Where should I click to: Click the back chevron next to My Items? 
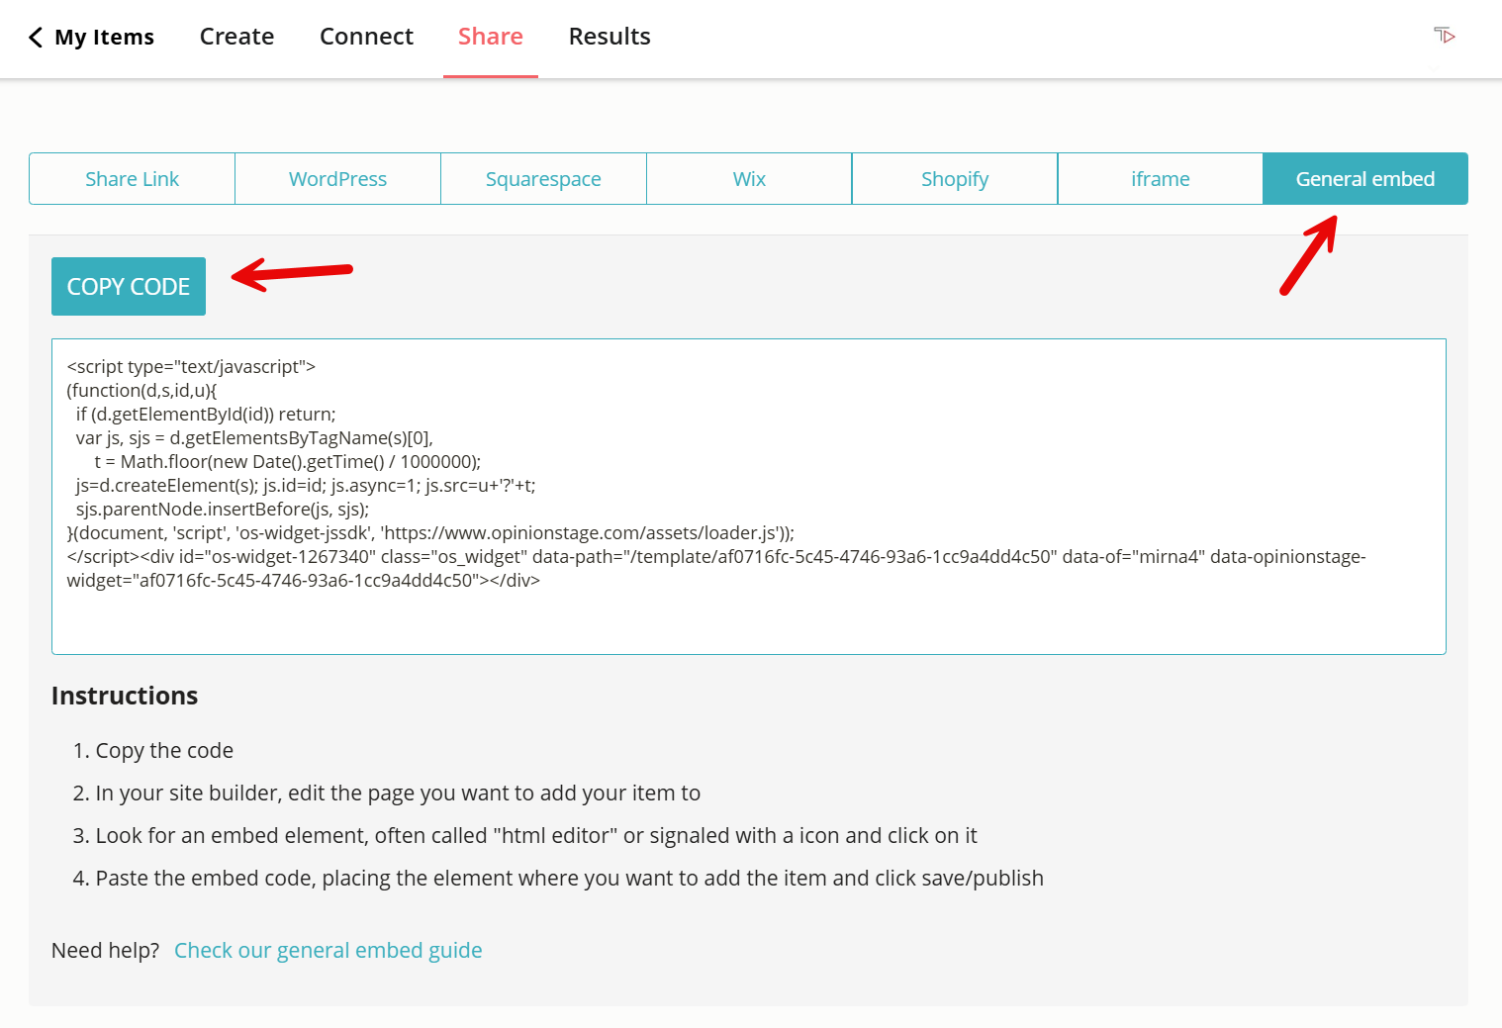click(x=35, y=37)
